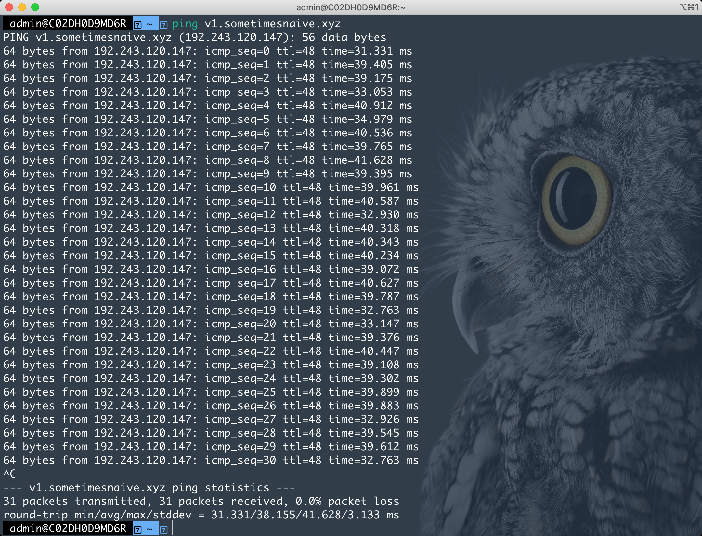The image size is (702, 536).
Task: Click the line with icmp_seq=27 time=32.926 ms
Action: pos(211,419)
